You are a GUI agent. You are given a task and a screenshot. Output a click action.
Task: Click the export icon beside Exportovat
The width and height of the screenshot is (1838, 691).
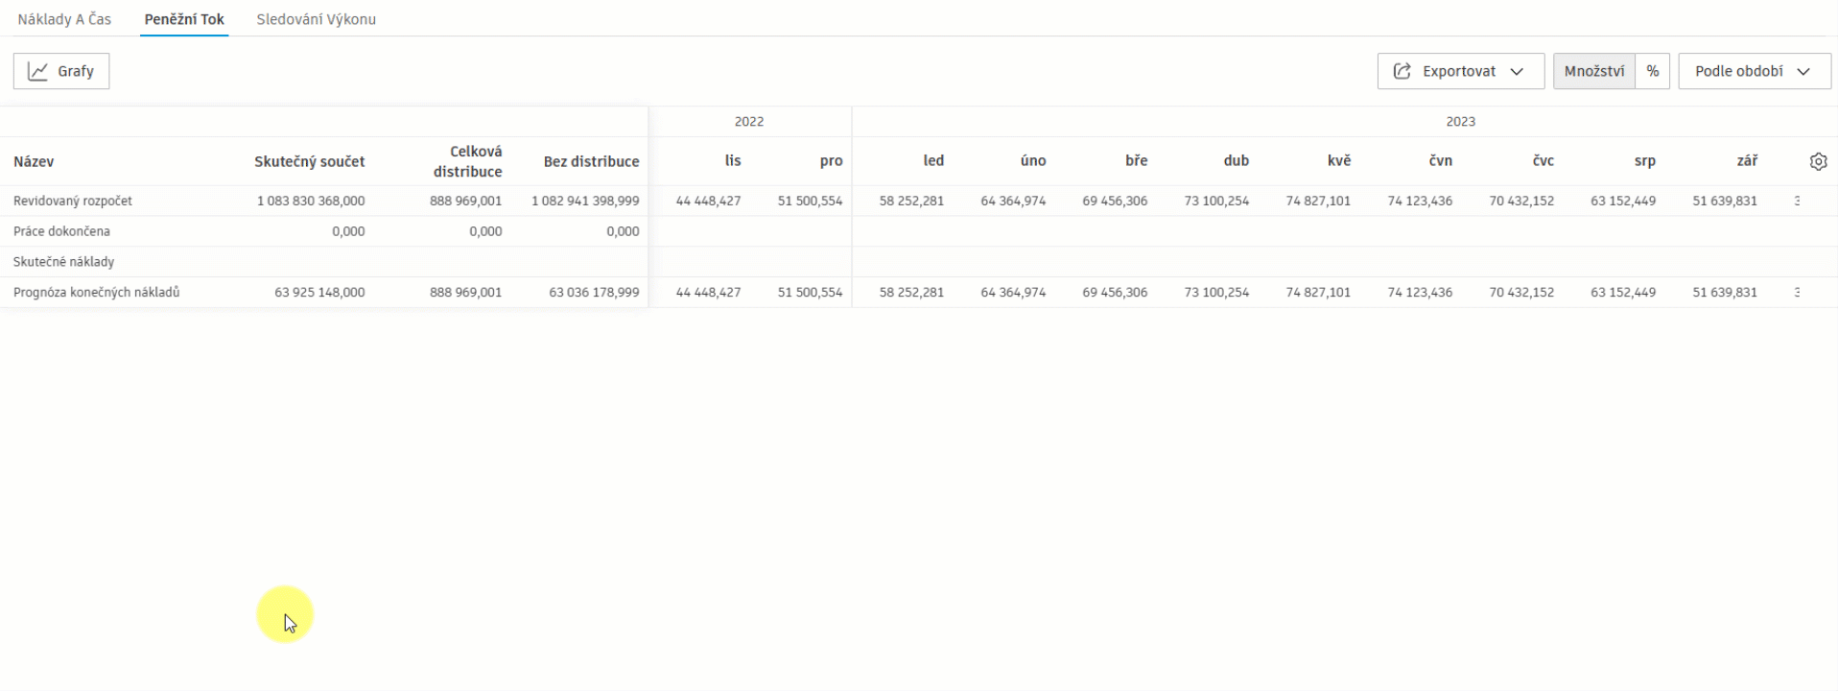[x=1402, y=71]
